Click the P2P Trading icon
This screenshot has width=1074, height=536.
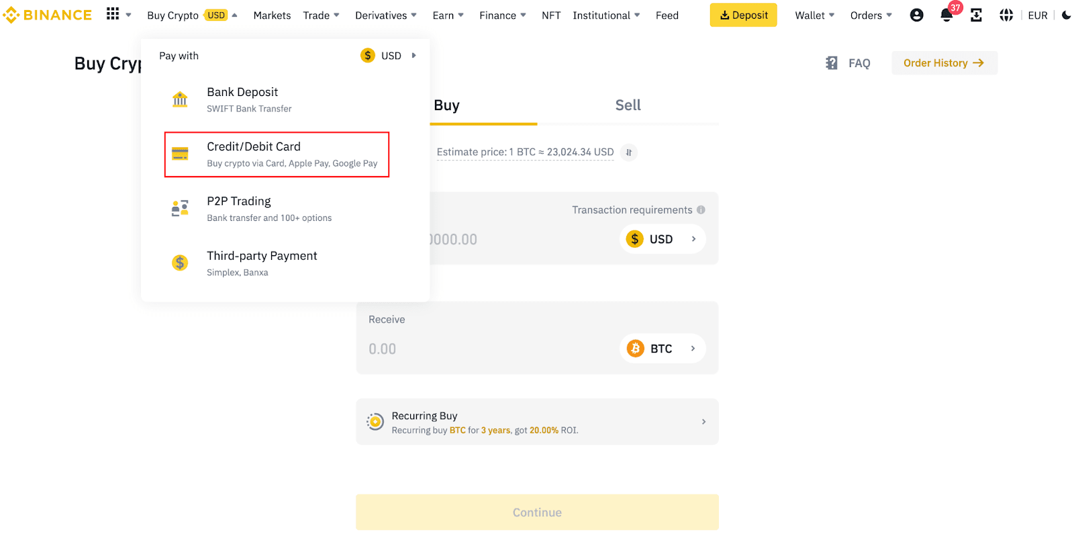point(180,208)
